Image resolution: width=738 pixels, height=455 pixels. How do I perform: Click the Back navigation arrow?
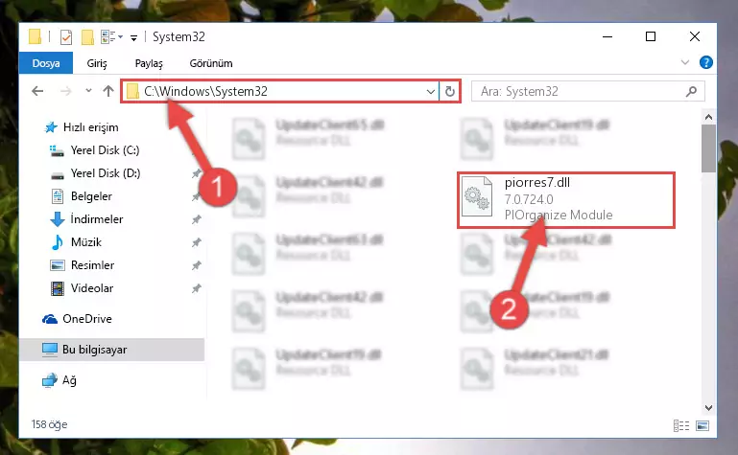pos(37,91)
